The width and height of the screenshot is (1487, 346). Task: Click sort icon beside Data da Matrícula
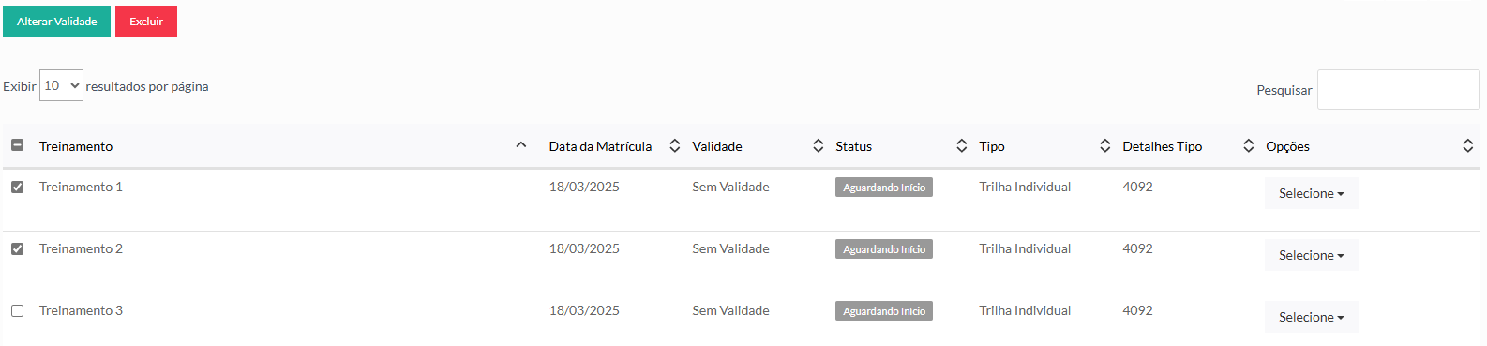point(674,145)
